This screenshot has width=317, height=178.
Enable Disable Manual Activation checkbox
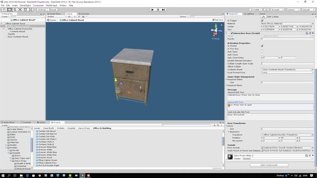[262, 60]
